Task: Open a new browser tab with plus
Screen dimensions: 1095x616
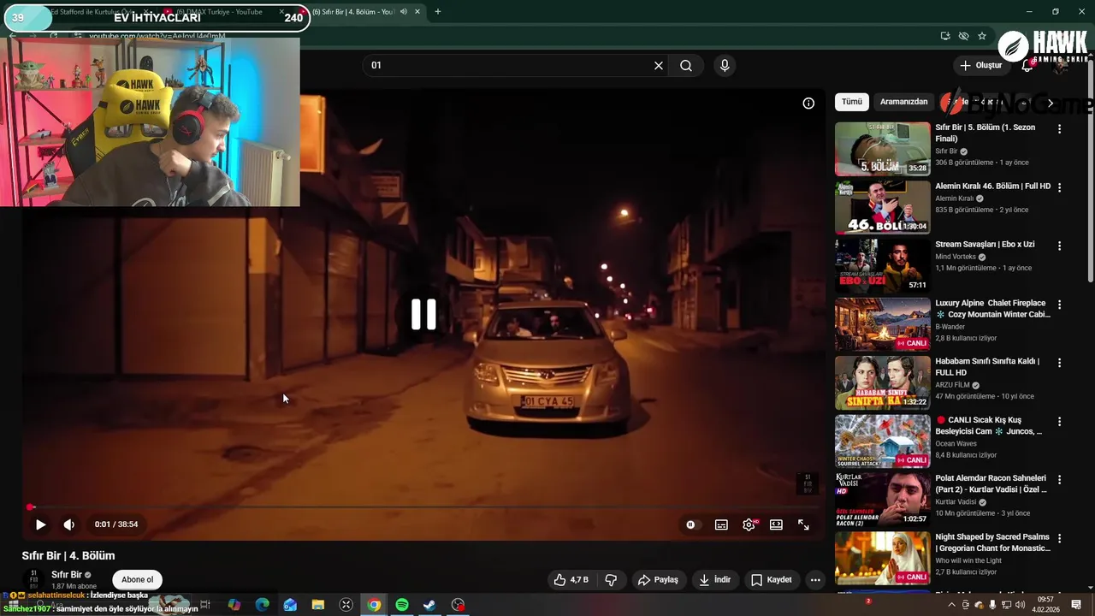Action: point(438,12)
